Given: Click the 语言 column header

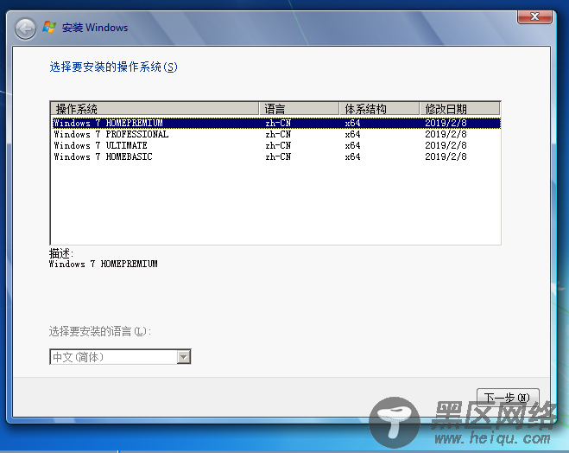Looking at the screenshot, I should pyautogui.click(x=299, y=109).
